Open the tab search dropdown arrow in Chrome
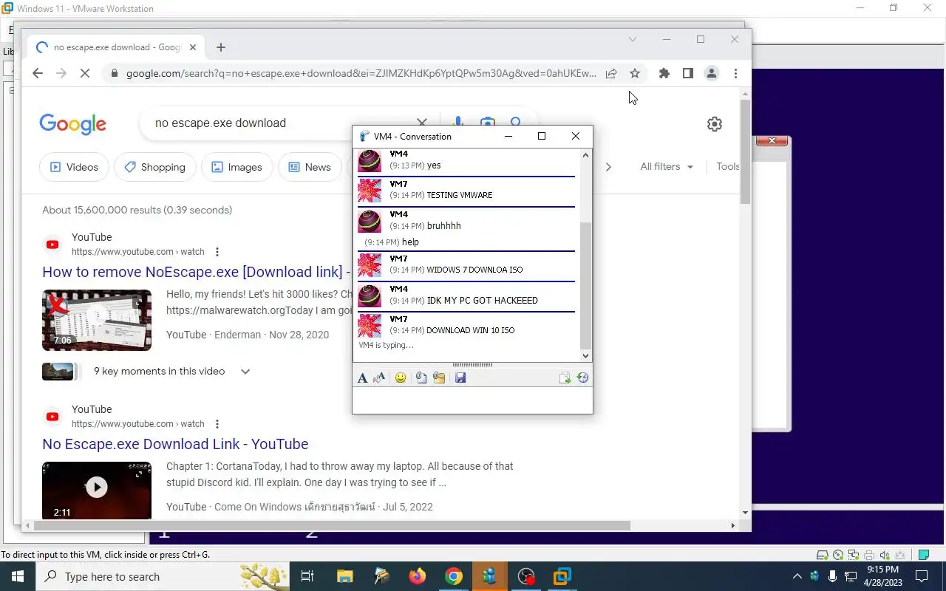 click(633, 39)
